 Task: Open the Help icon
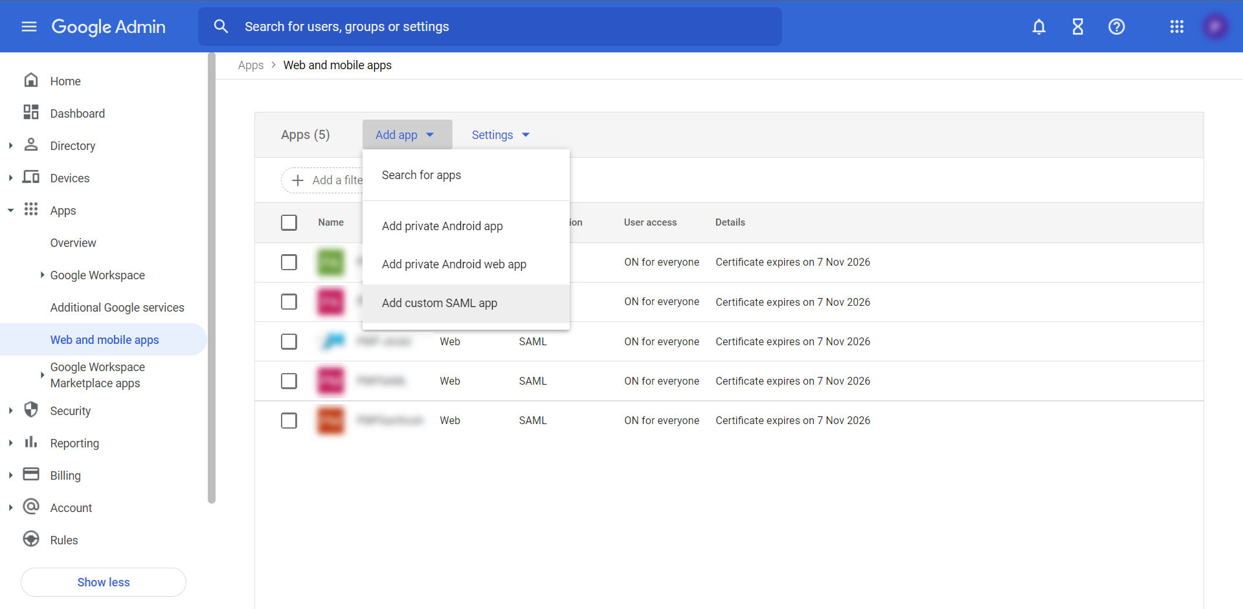coord(1116,27)
